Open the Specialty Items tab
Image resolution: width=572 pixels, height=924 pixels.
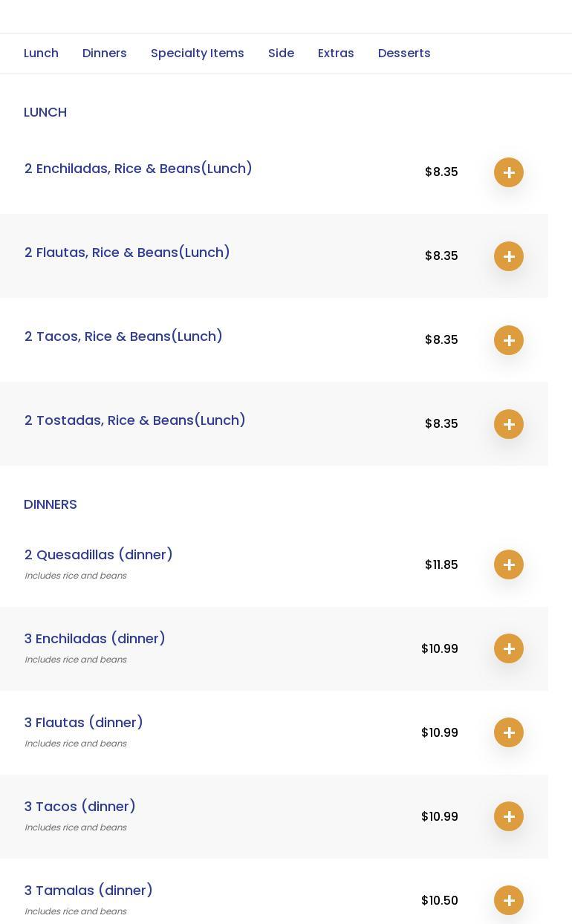pos(198,53)
